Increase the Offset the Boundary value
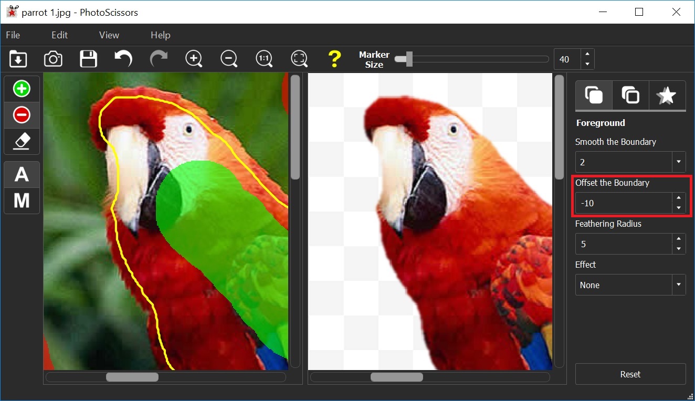Image resolution: width=695 pixels, height=401 pixels. coord(679,198)
